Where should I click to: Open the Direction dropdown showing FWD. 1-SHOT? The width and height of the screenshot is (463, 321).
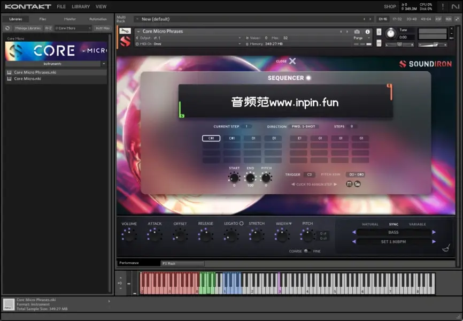pos(304,127)
